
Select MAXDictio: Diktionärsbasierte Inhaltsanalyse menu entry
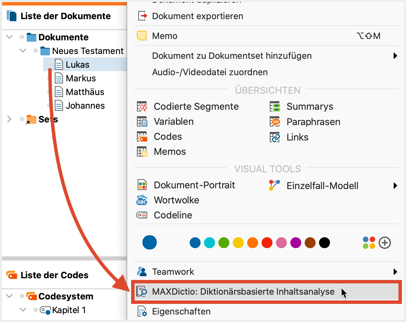tap(243, 292)
